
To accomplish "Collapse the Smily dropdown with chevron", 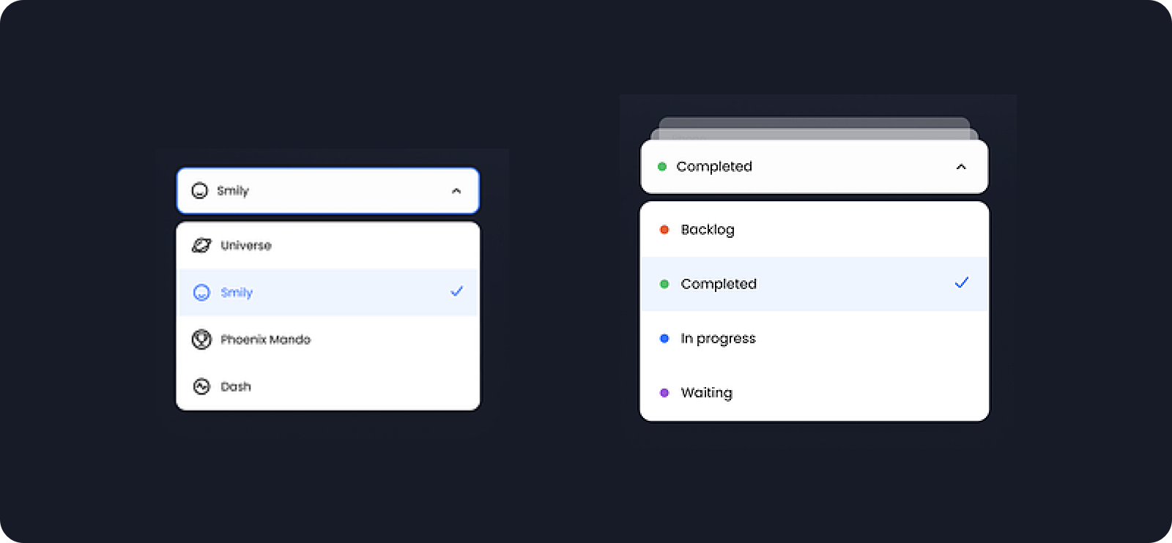I will click(456, 191).
